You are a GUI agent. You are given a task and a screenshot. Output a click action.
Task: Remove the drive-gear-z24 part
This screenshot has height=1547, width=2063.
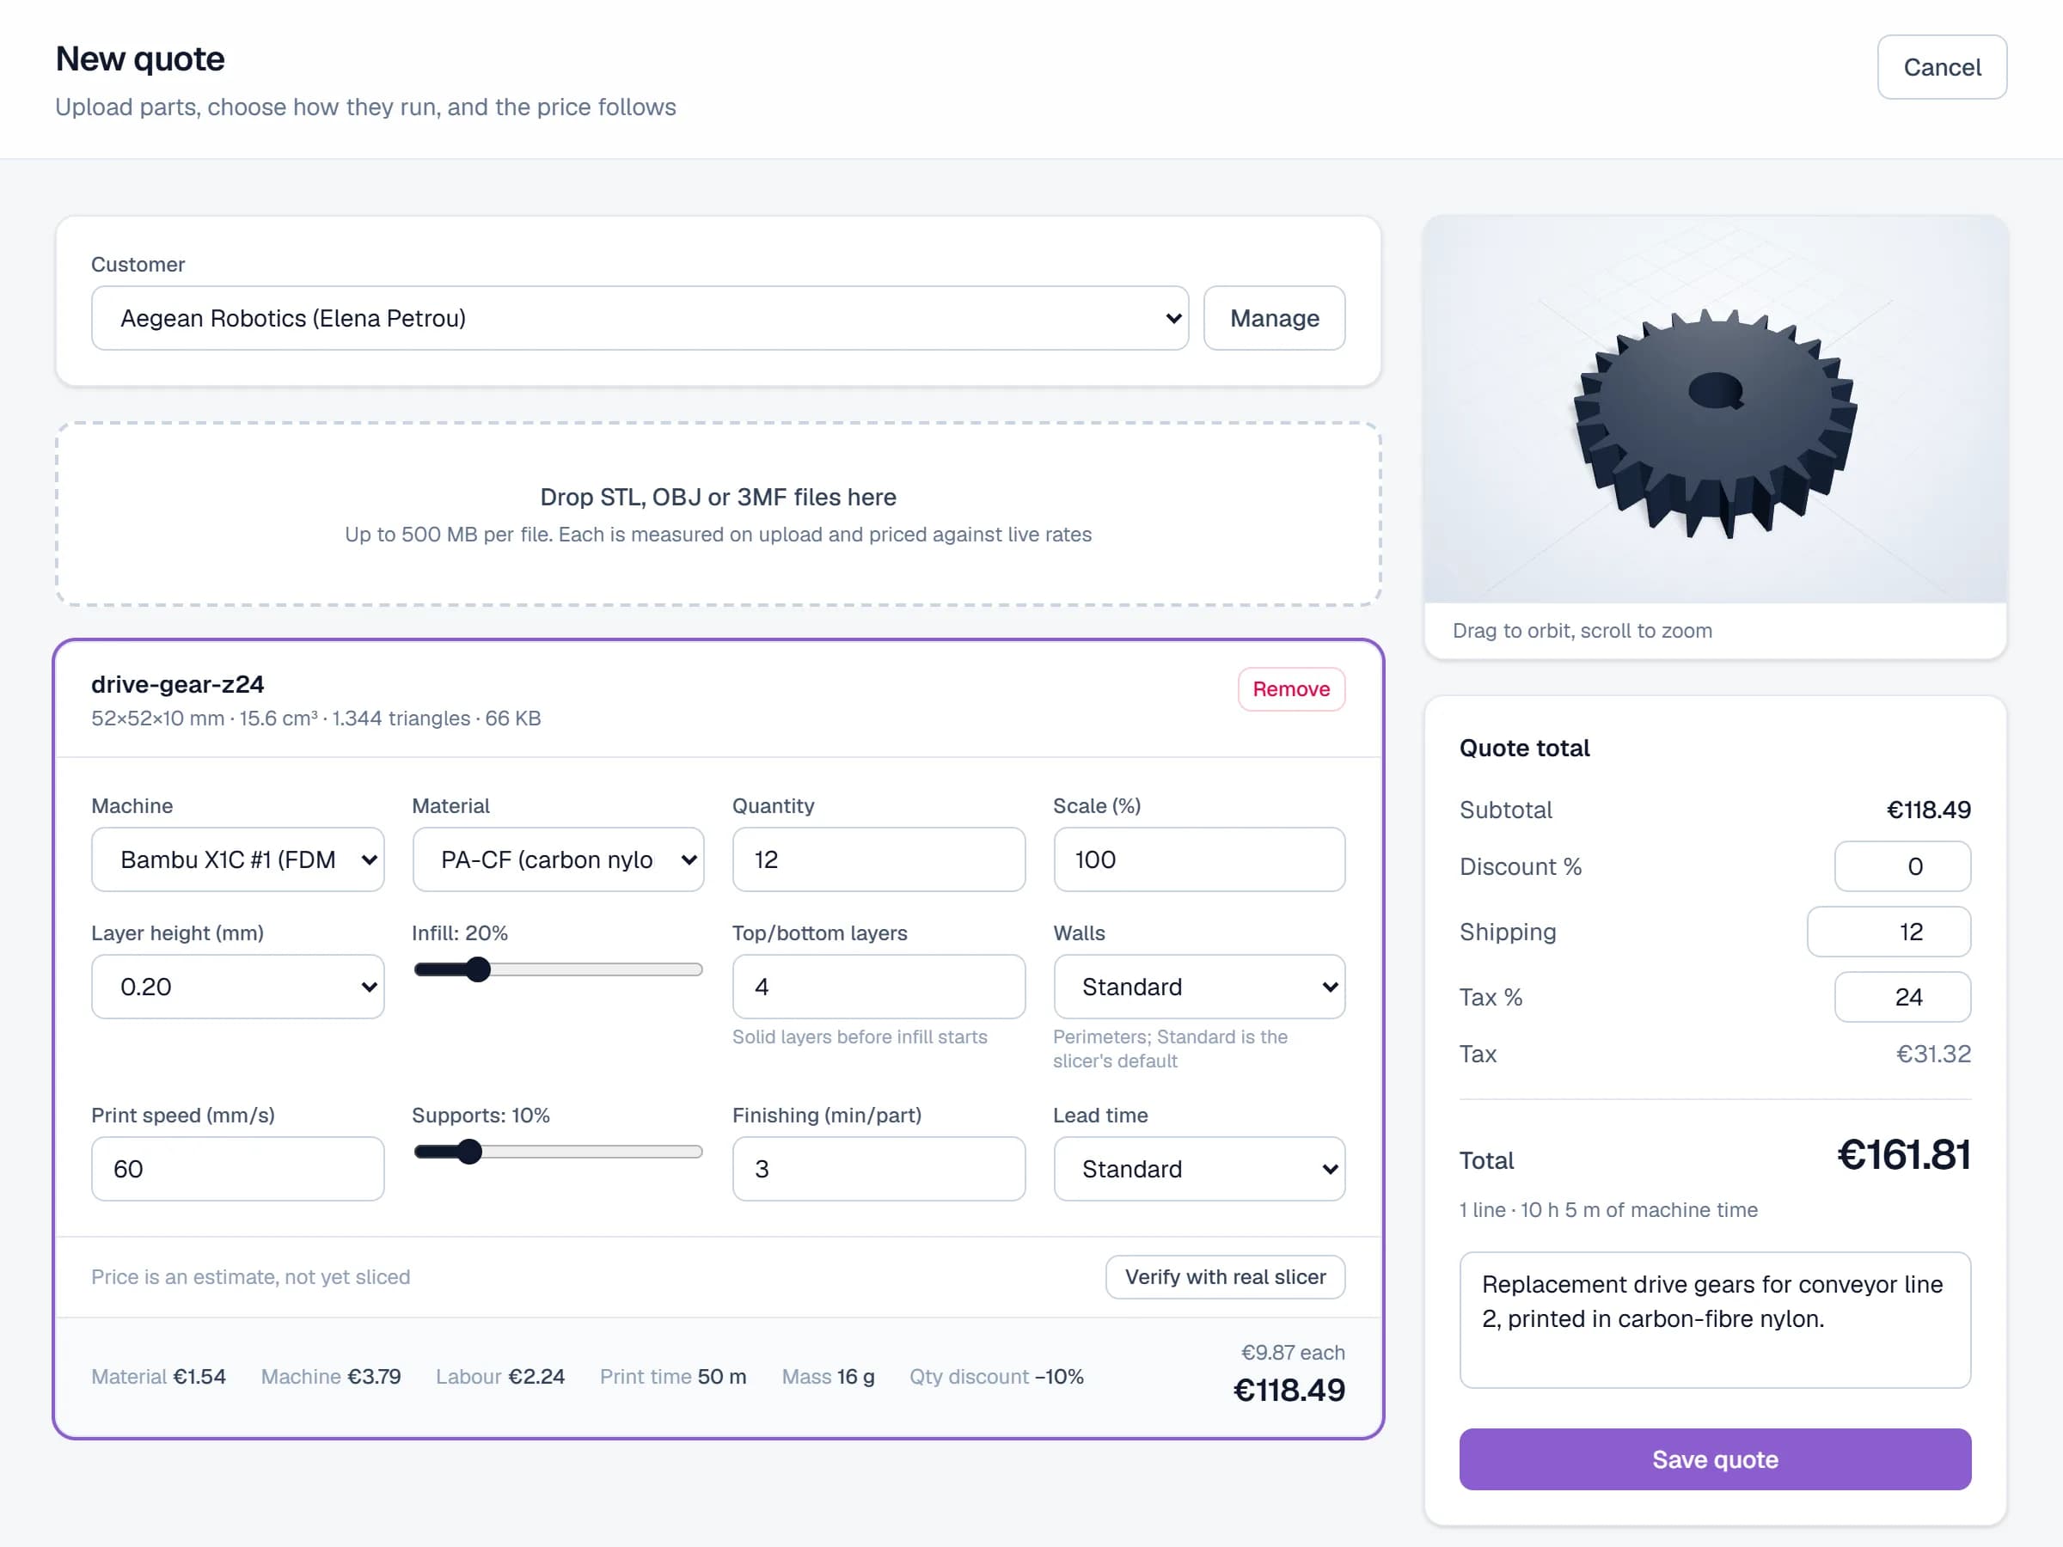(x=1291, y=689)
